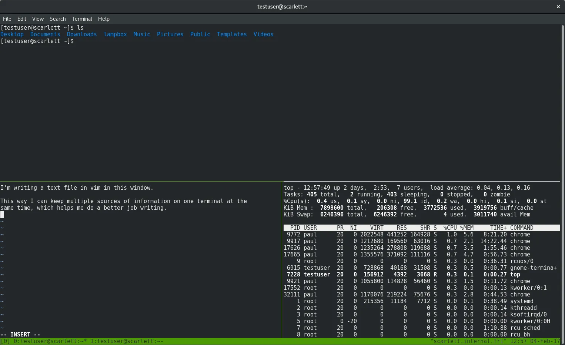This screenshot has width=565, height=345.
Task: Click the COMMAND column header in top
Action: coord(522,228)
